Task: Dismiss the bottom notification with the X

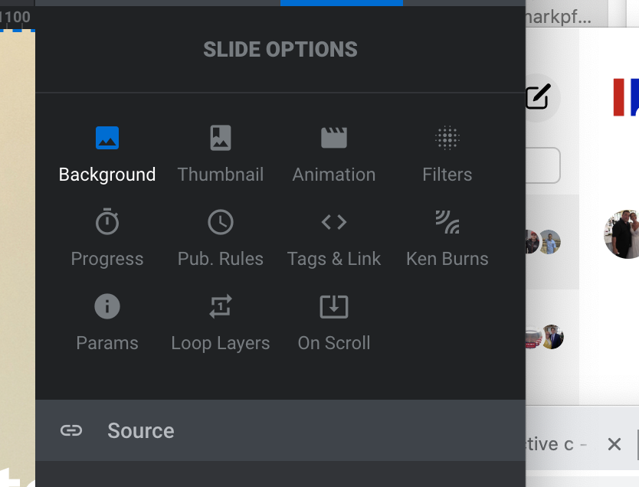Action: tap(614, 444)
